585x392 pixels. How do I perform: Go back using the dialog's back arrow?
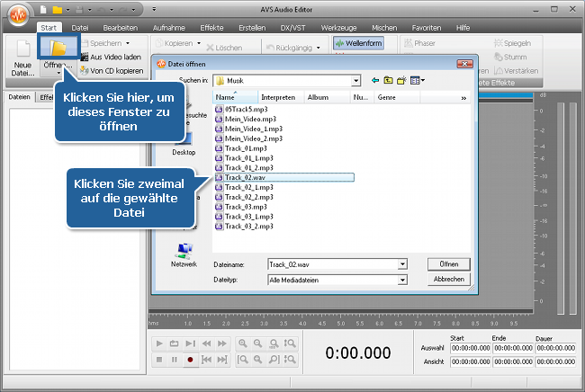point(375,80)
